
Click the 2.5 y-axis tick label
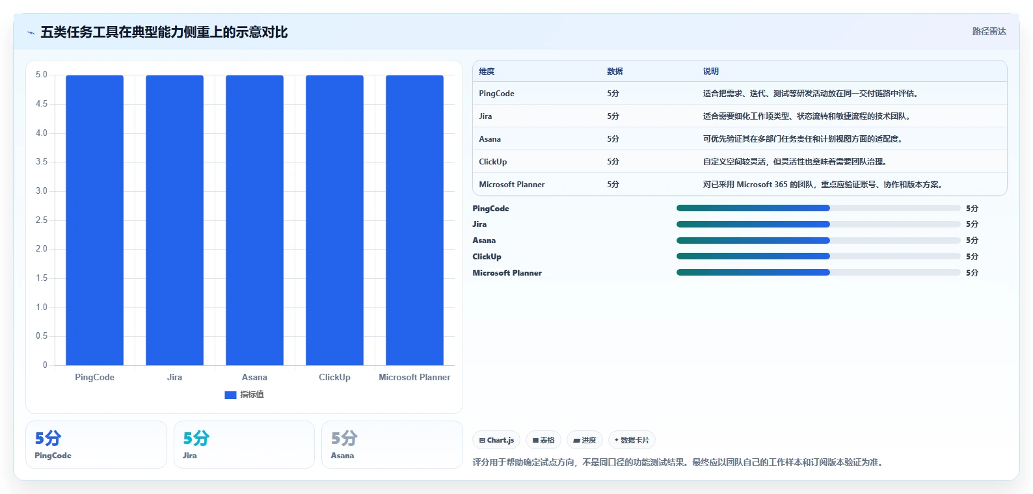tap(42, 220)
